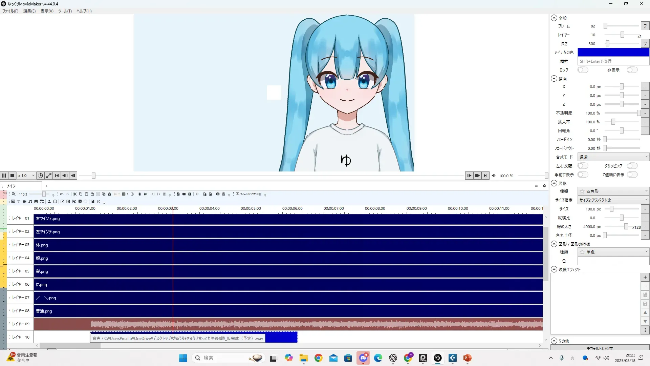Toggle the 非表示 hide switch
Viewport: 650px width, 366px height.
tap(632, 70)
